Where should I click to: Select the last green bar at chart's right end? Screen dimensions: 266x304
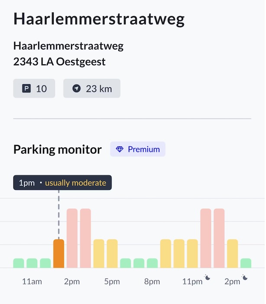click(x=246, y=263)
